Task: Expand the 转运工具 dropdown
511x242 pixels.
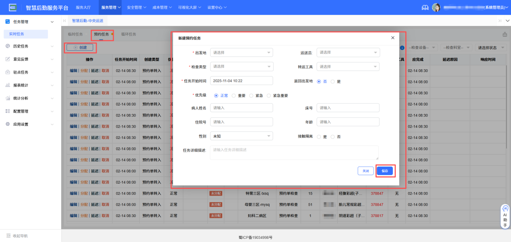Action: click(x=348, y=66)
